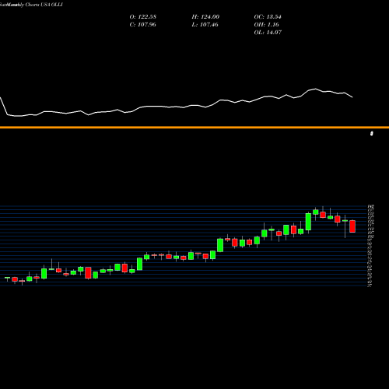Click the open price value O: 122.58

click(143, 17)
